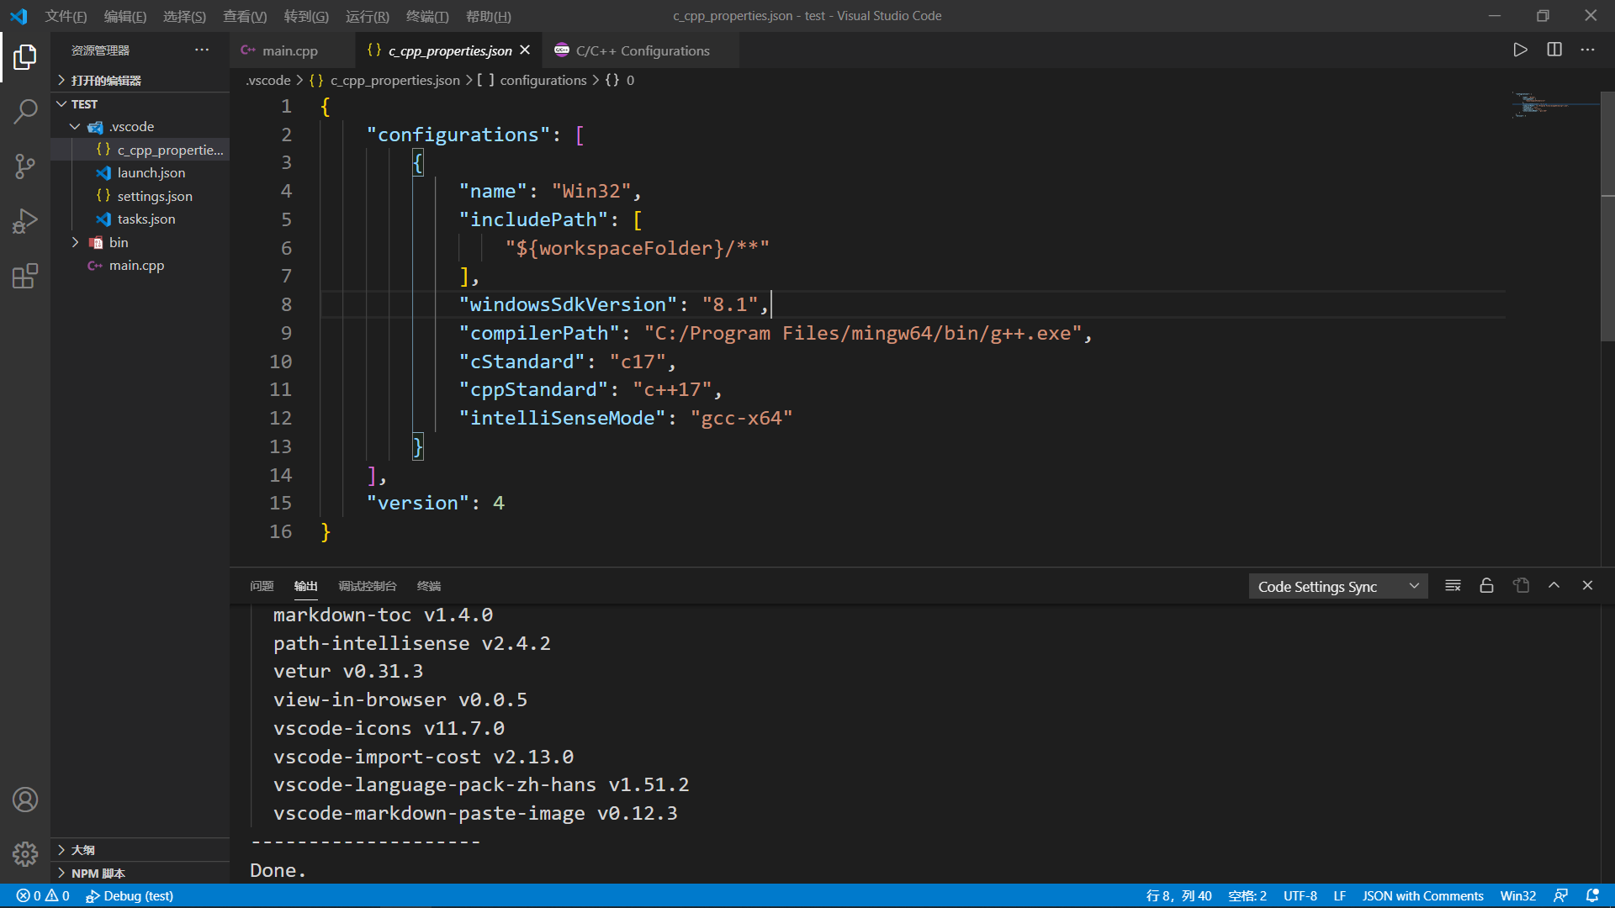Change UTF-8 encoding in status bar
This screenshot has width=1615, height=908.
pyautogui.click(x=1300, y=896)
